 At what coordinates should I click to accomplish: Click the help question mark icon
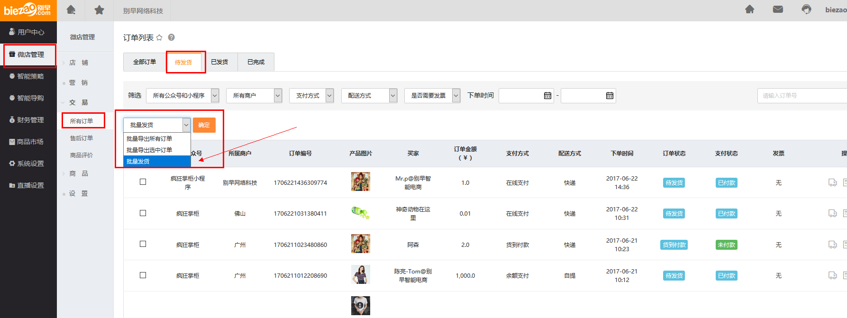point(172,37)
